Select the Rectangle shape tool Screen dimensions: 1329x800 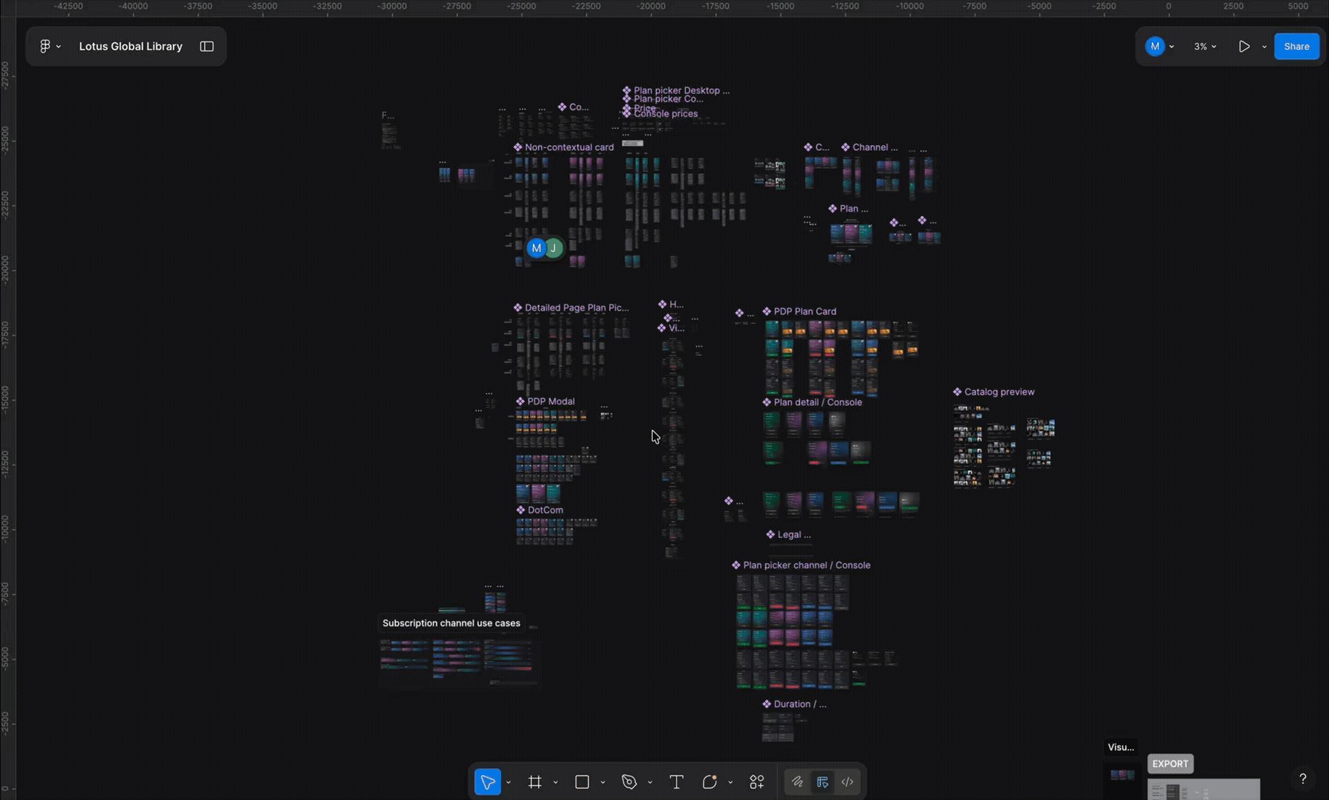click(582, 782)
